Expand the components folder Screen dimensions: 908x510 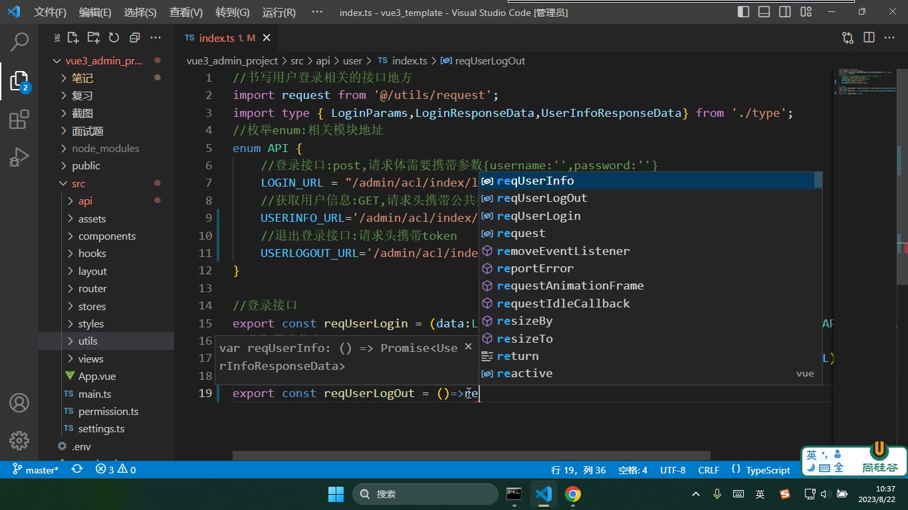coord(106,236)
